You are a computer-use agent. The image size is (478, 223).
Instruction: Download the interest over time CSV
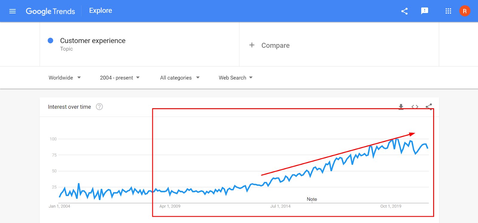coord(401,107)
